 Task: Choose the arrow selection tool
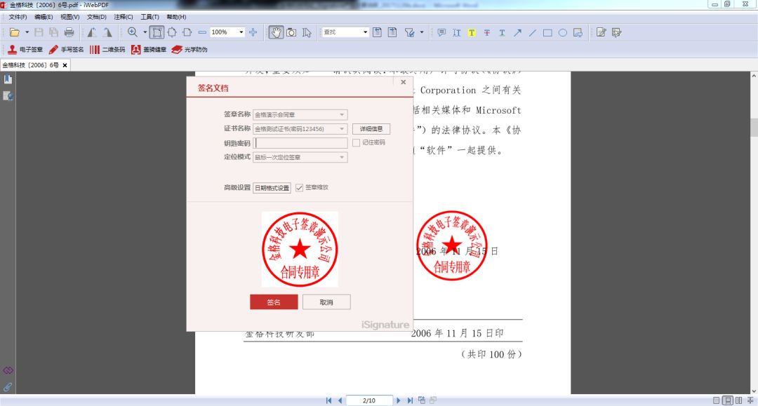tap(307, 32)
